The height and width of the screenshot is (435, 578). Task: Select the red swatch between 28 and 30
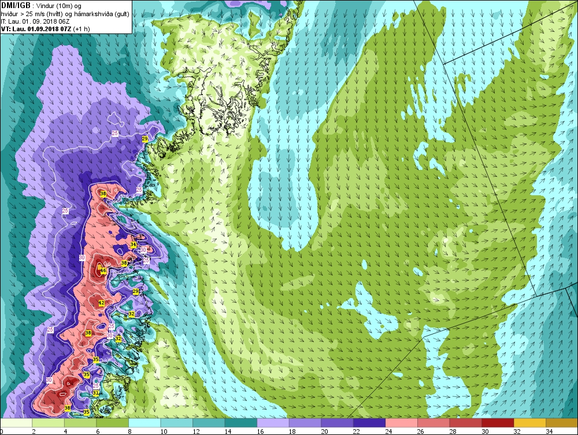(x=465, y=423)
